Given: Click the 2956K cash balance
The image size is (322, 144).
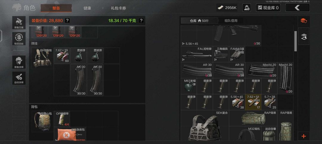Looking at the screenshot, I should point(227,8).
